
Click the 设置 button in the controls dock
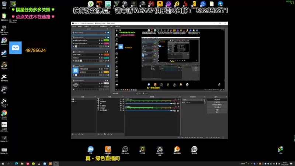point(217,110)
